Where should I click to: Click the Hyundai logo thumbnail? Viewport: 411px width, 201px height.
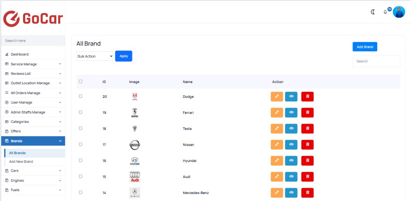(x=135, y=161)
